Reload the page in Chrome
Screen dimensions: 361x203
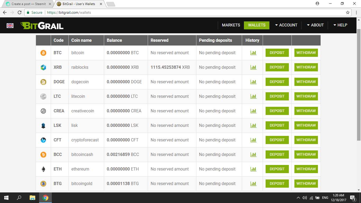(20, 12)
